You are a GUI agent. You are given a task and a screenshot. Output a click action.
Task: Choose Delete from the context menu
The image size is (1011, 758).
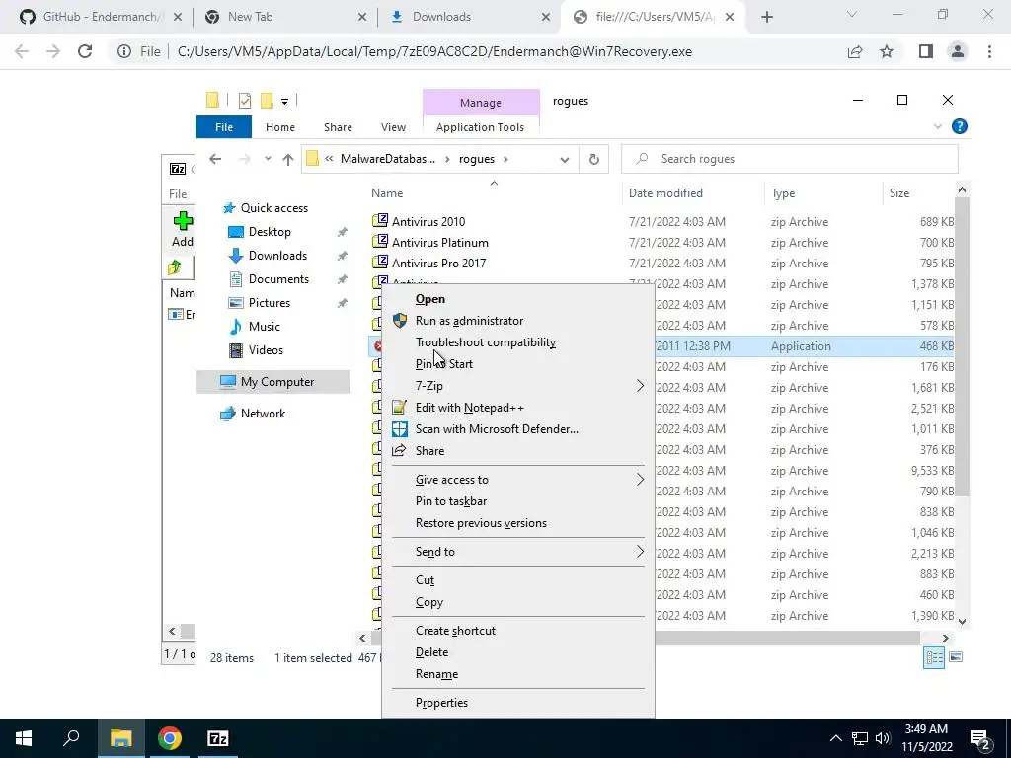[431, 652]
